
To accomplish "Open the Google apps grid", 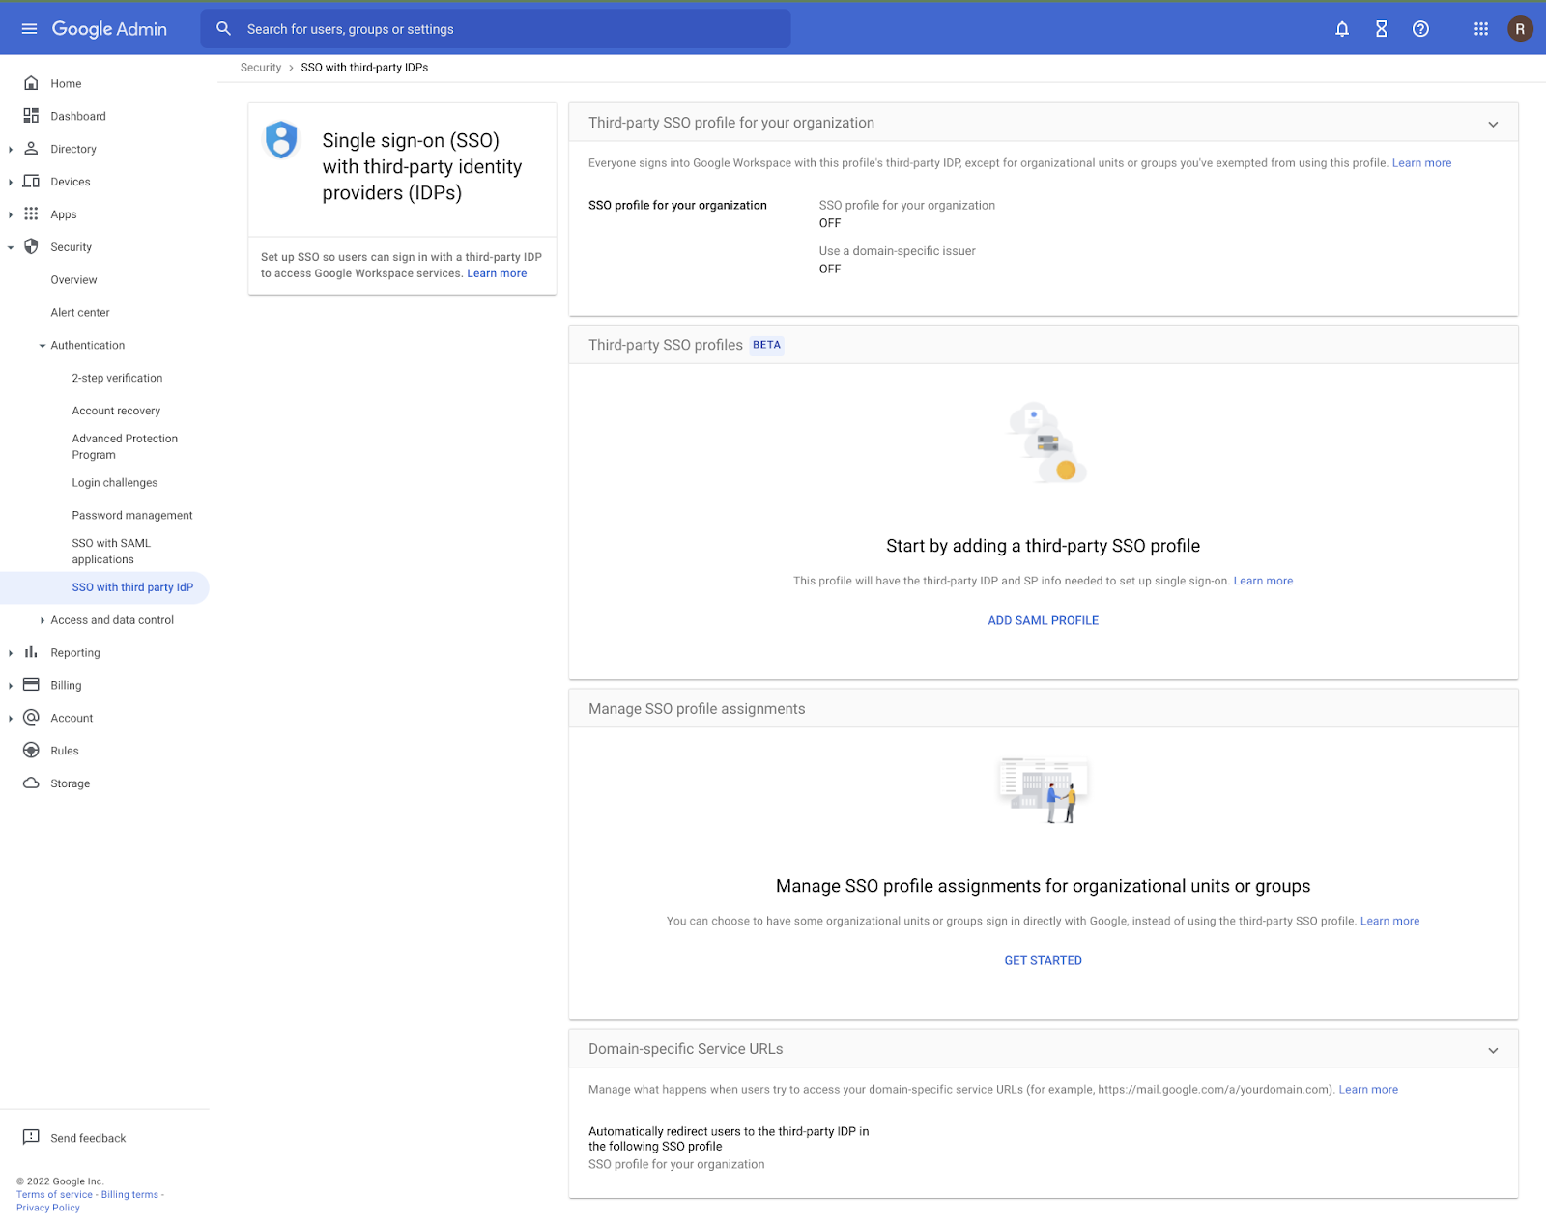I will [x=1481, y=29].
